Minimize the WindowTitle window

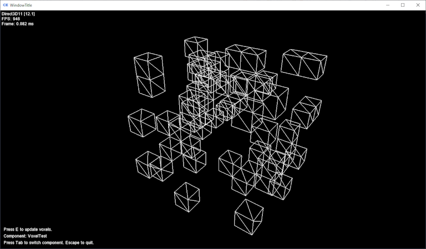pyautogui.click(x=387, y=5)
